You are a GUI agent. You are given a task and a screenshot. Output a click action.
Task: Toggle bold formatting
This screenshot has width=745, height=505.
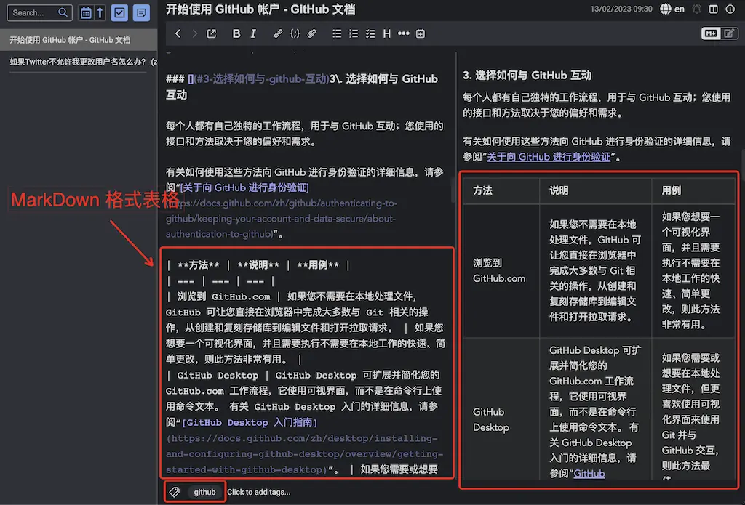(236, 33)
